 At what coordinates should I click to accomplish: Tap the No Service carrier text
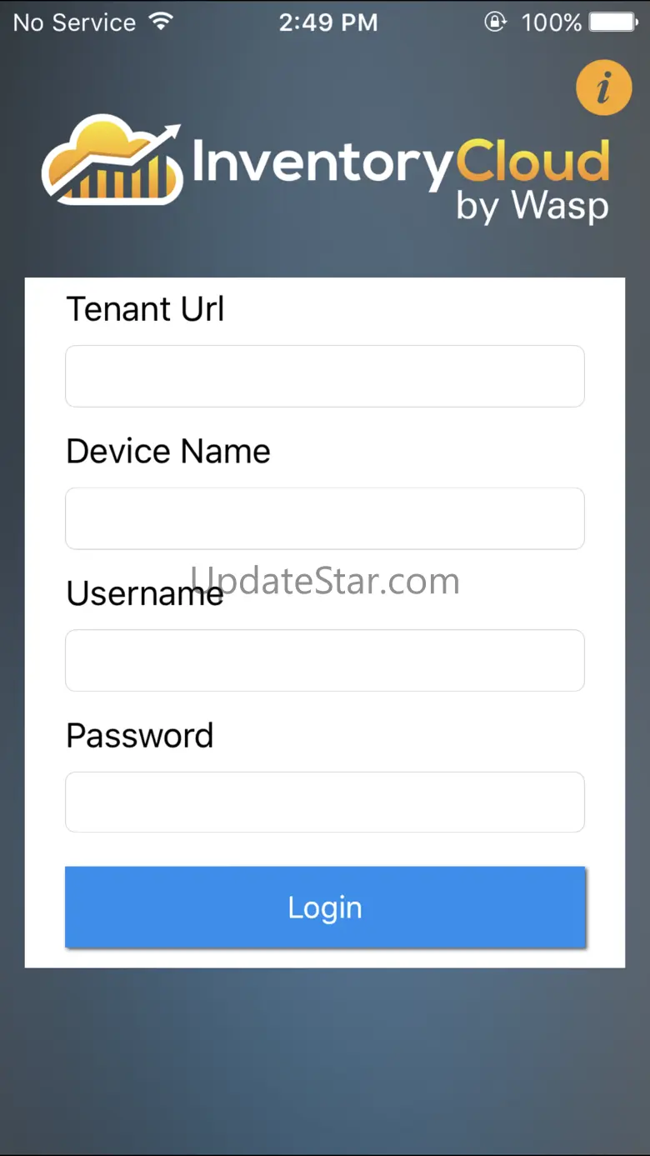[x=74, y=23]
